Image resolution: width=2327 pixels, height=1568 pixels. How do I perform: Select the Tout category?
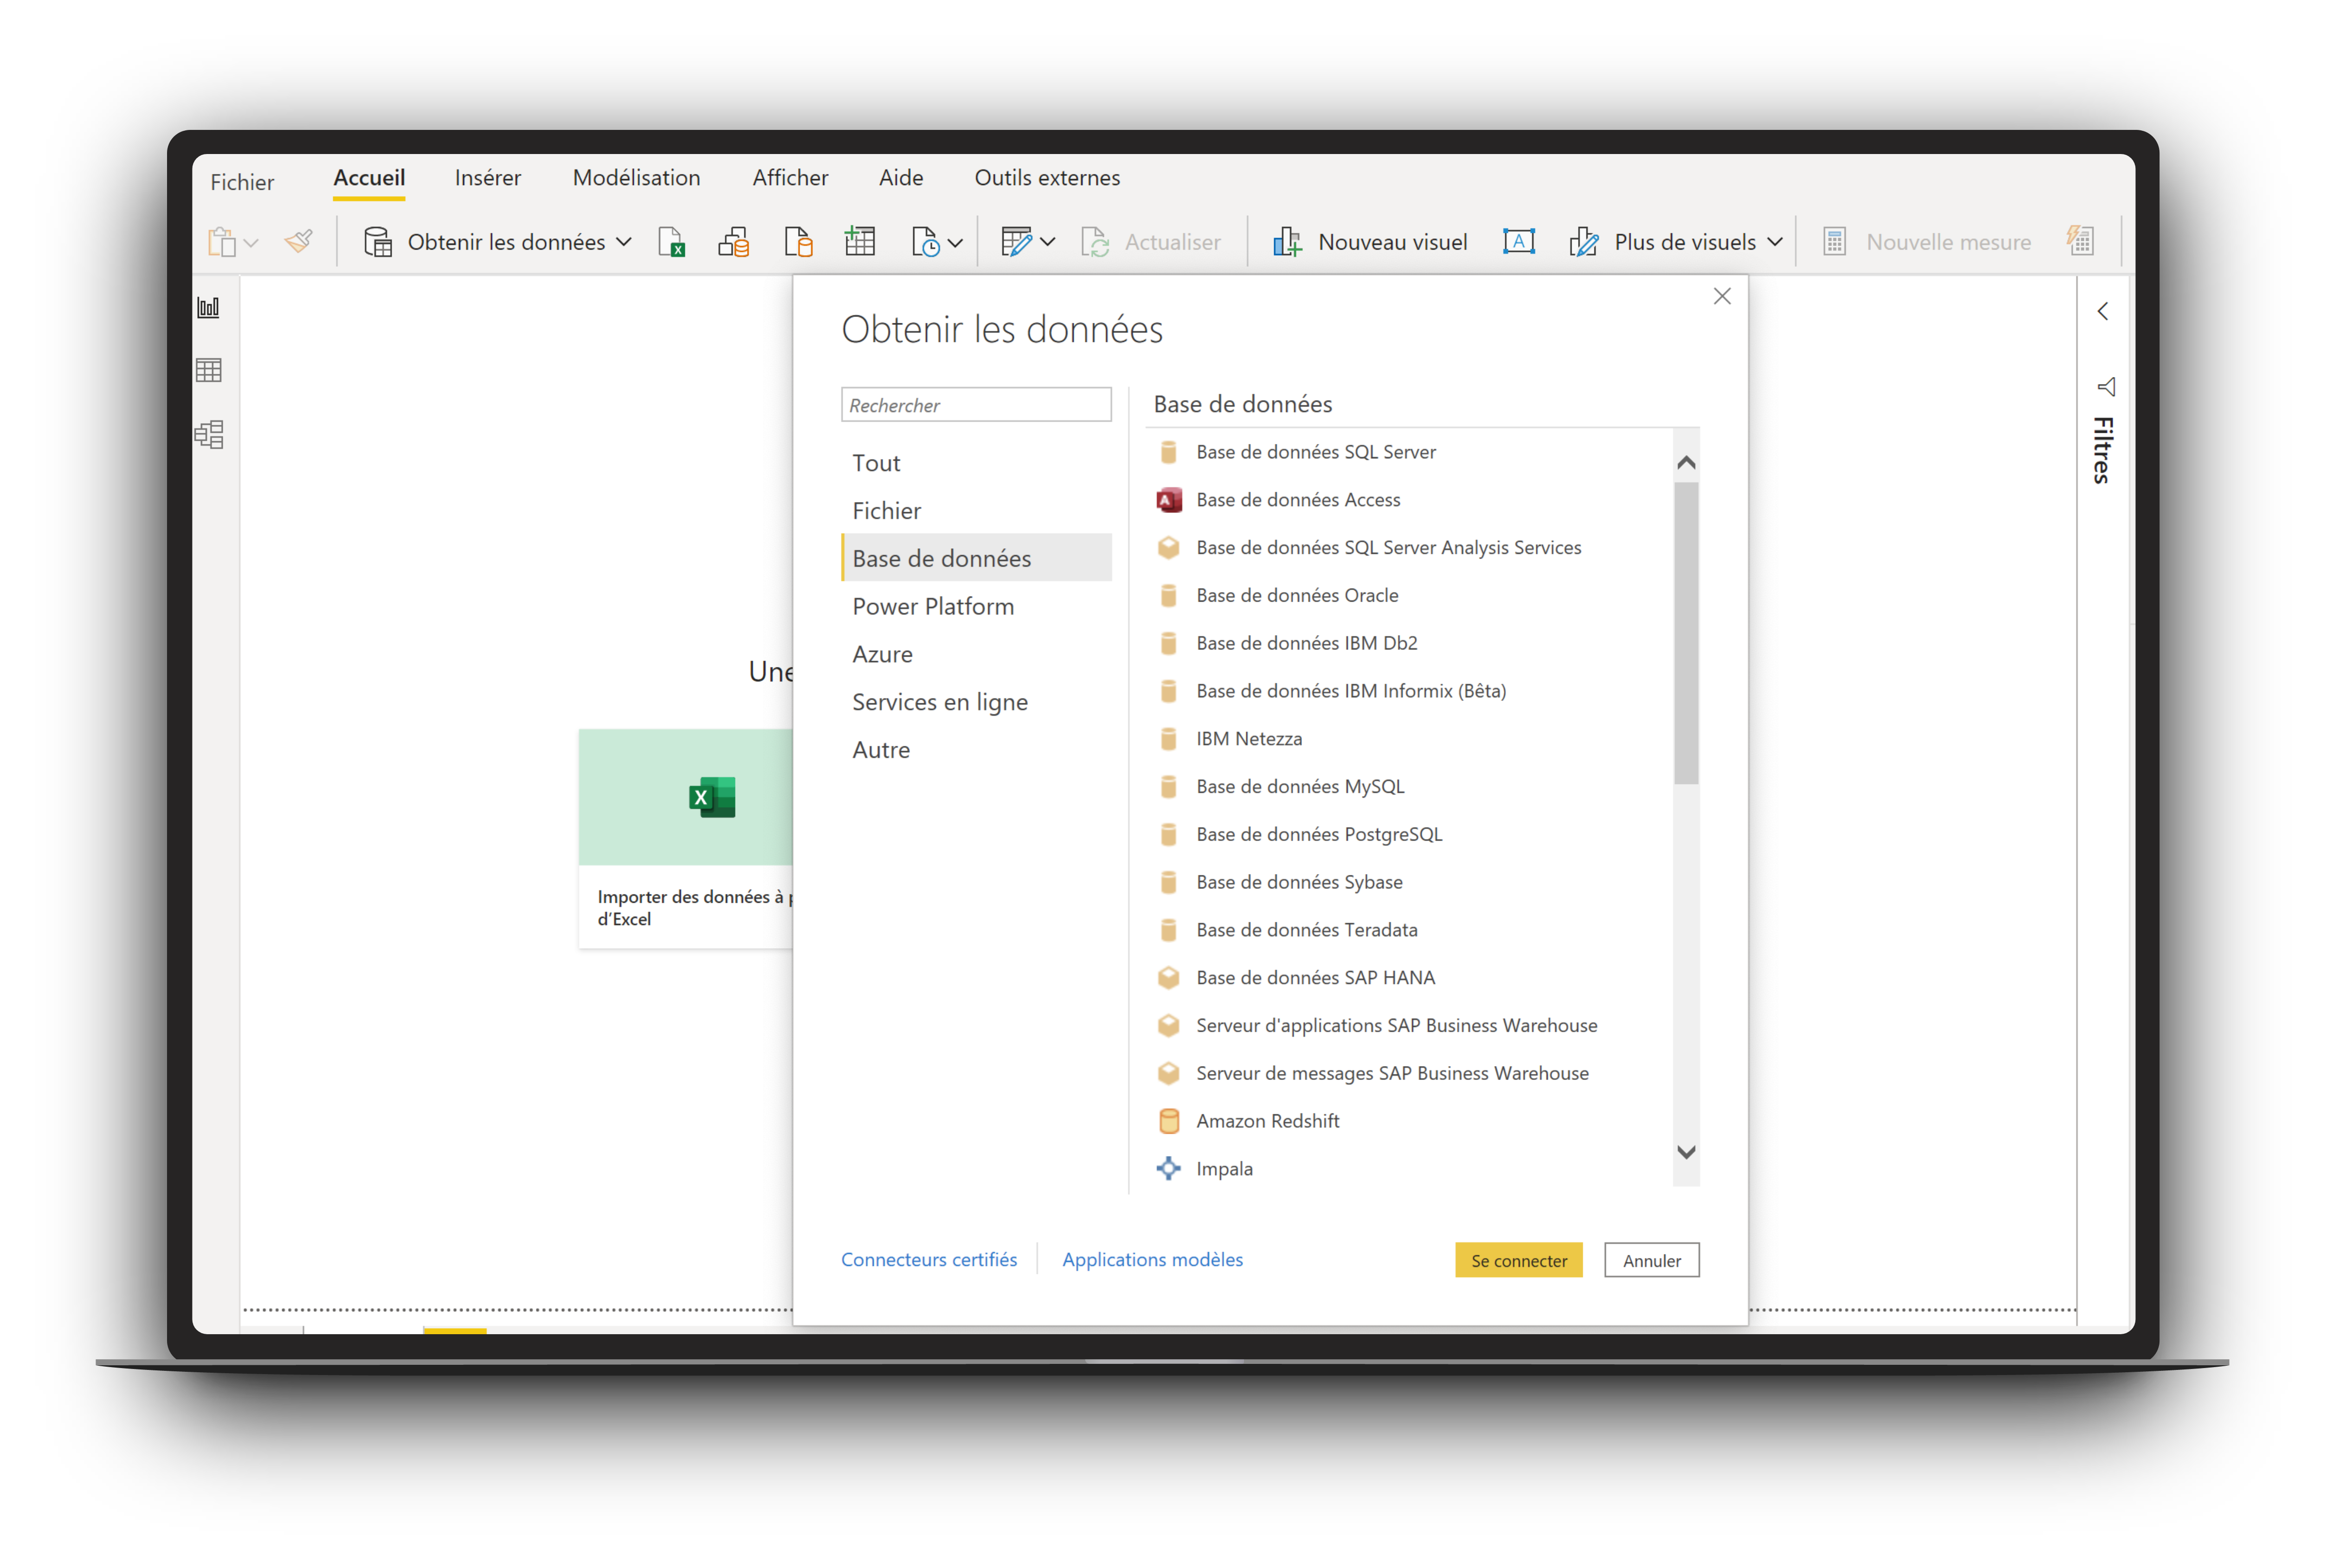(976, 463)
